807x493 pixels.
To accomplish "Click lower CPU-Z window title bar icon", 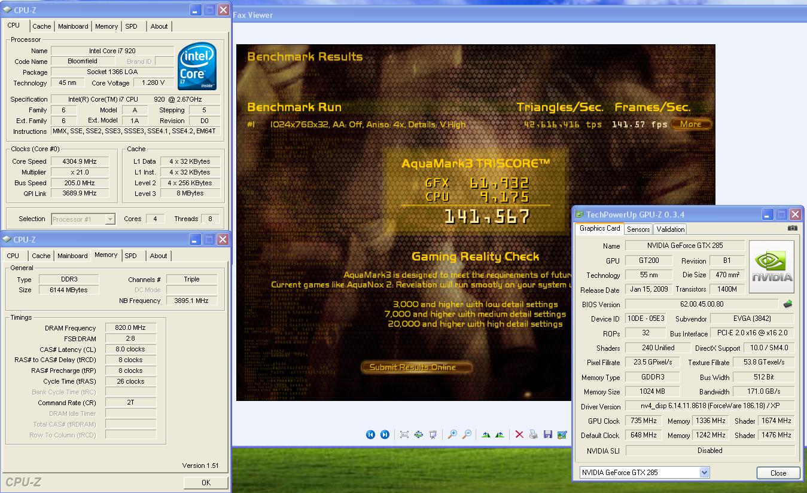I will (7, 240).
